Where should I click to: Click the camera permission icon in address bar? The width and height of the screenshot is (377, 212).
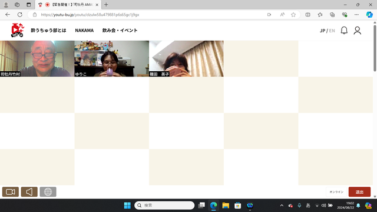(269, 15)
